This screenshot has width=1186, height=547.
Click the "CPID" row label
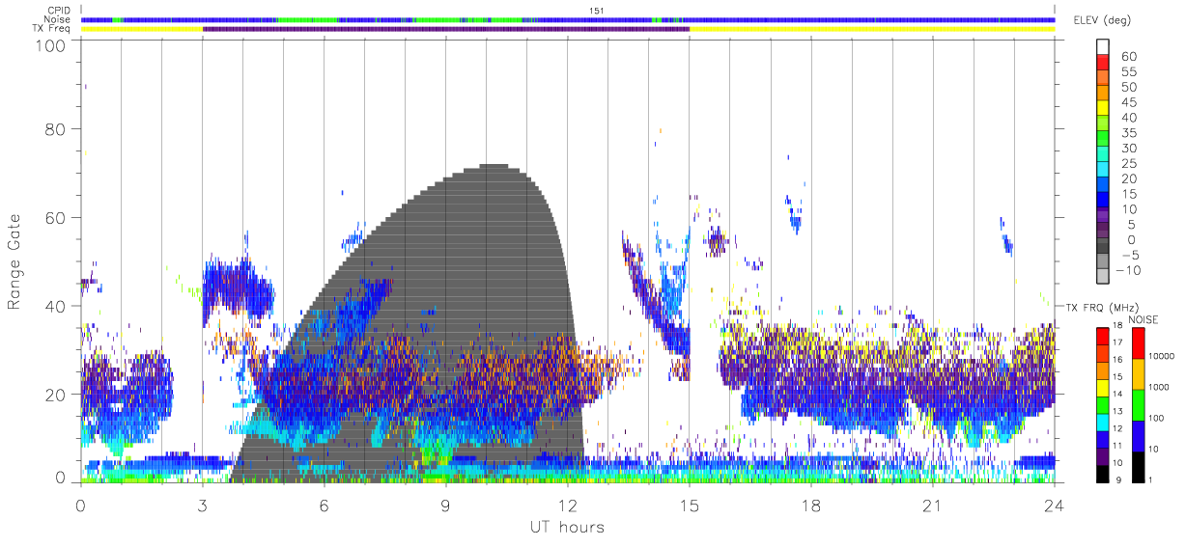[59, 11]
